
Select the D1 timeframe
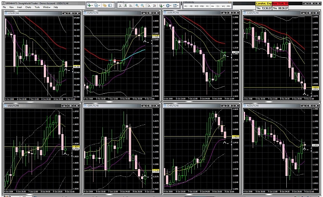tap(218, 6)
